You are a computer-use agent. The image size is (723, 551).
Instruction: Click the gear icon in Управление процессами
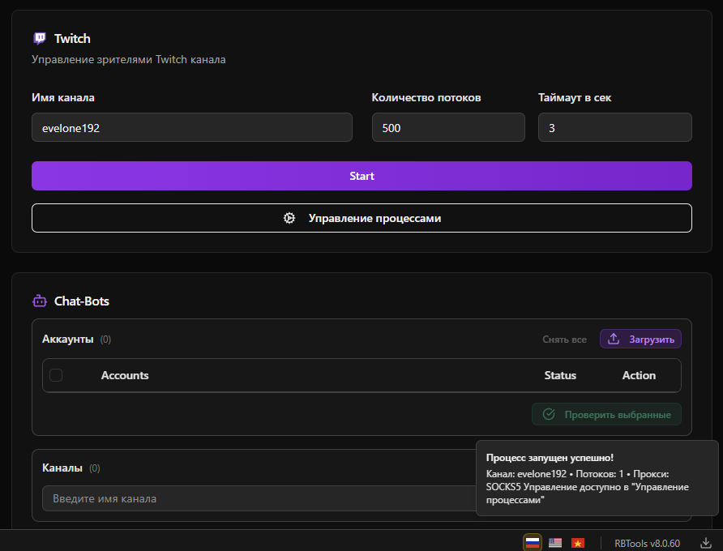pos(289,218)
